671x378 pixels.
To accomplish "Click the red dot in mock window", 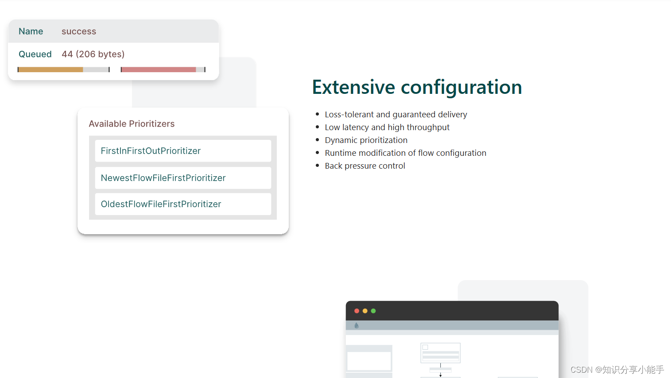I will tap(357, 311).
